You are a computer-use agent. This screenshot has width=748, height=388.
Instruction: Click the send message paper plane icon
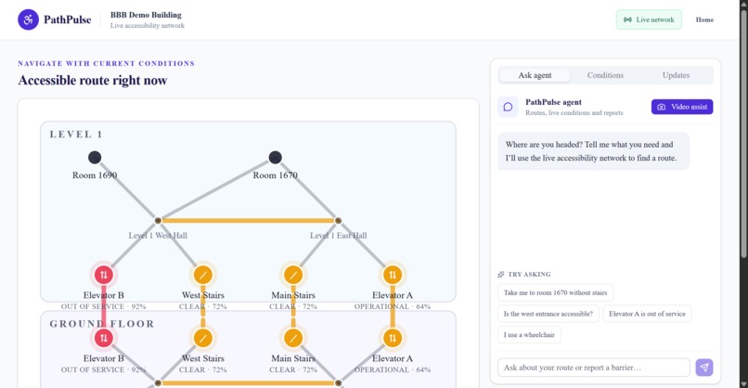click(704, 368)
